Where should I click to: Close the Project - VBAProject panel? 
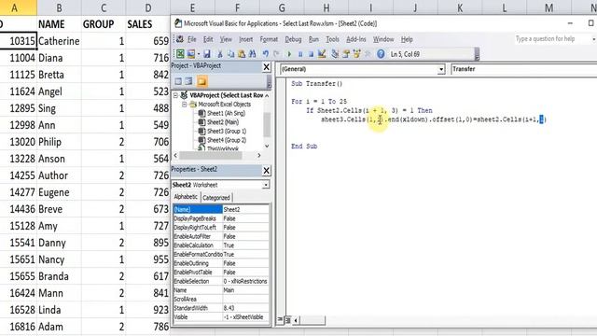point(266,67)
